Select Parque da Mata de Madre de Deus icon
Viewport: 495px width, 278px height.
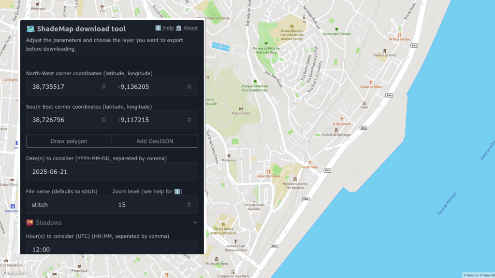(266, 43)
